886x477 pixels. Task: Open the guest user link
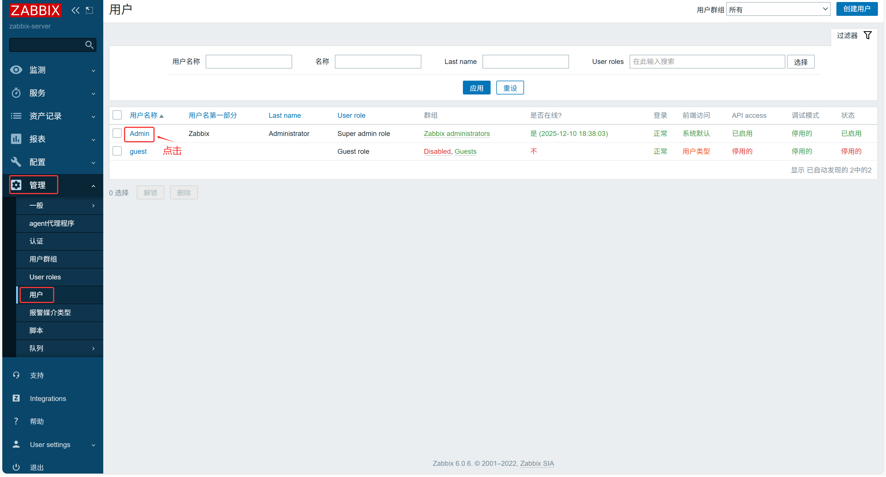pos(138,152)
